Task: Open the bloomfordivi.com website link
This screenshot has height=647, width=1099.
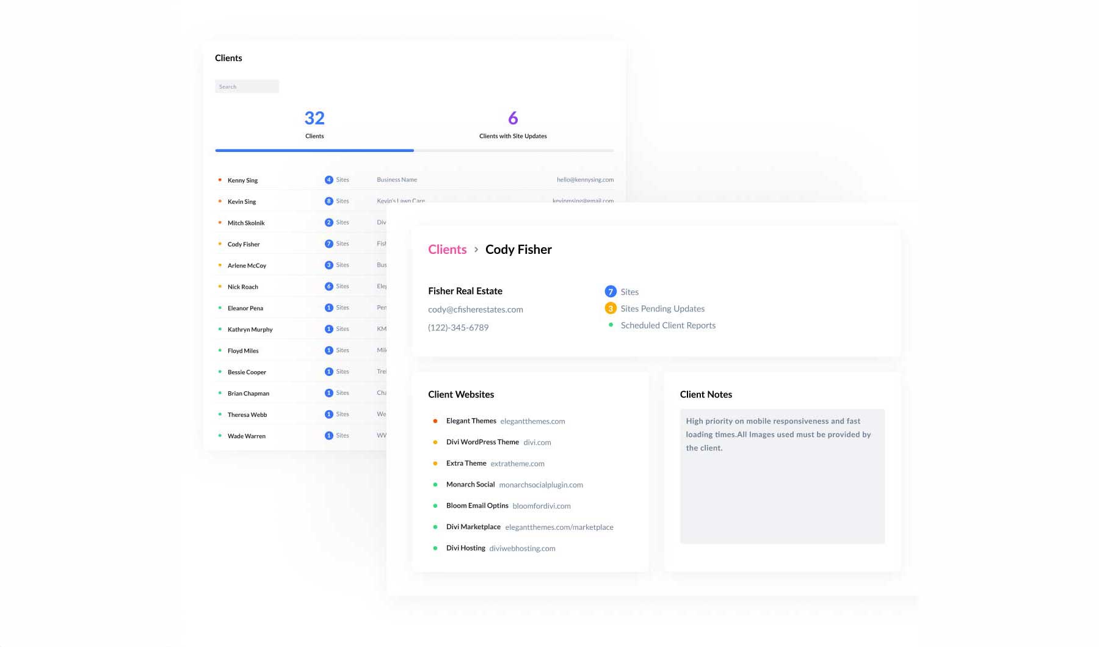Action: click(x=542, y=506)
